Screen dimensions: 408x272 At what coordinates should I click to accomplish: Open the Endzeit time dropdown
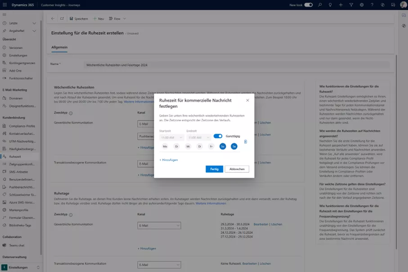198,137
